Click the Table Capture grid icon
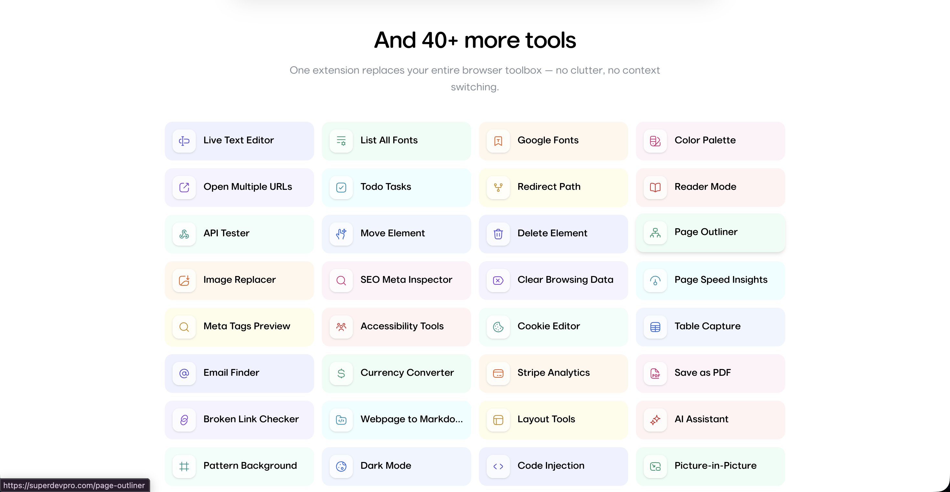950x492 pixels. (655, 326)
